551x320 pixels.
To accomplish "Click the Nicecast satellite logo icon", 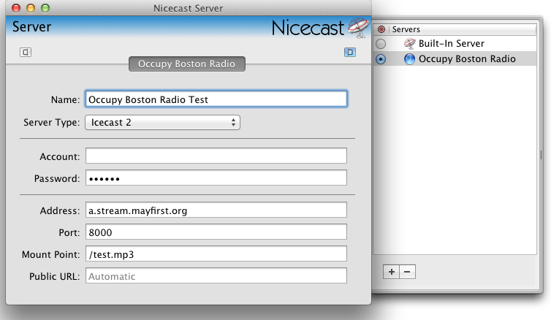I will (x=358, y=28).
